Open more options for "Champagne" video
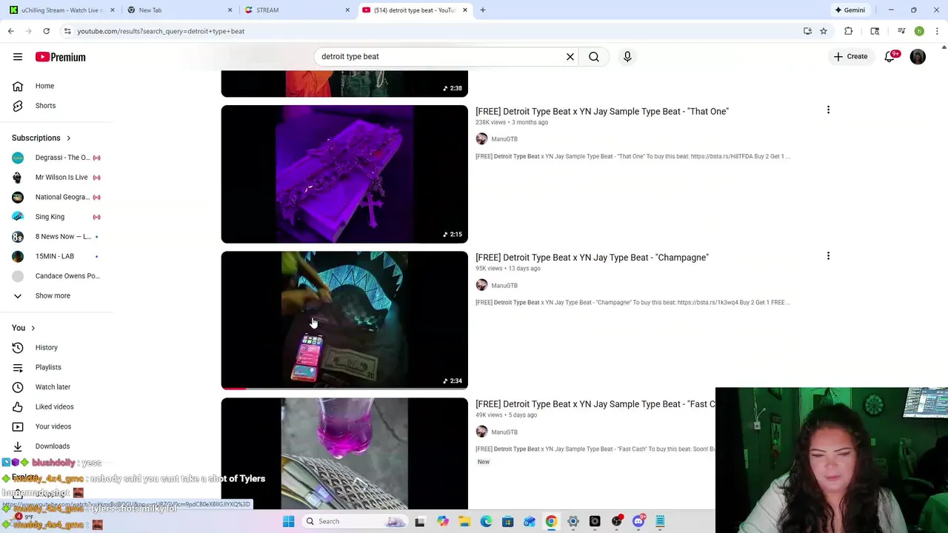This screenshot has width=948, height=533. pyautogui.click(x=828, y=256)
